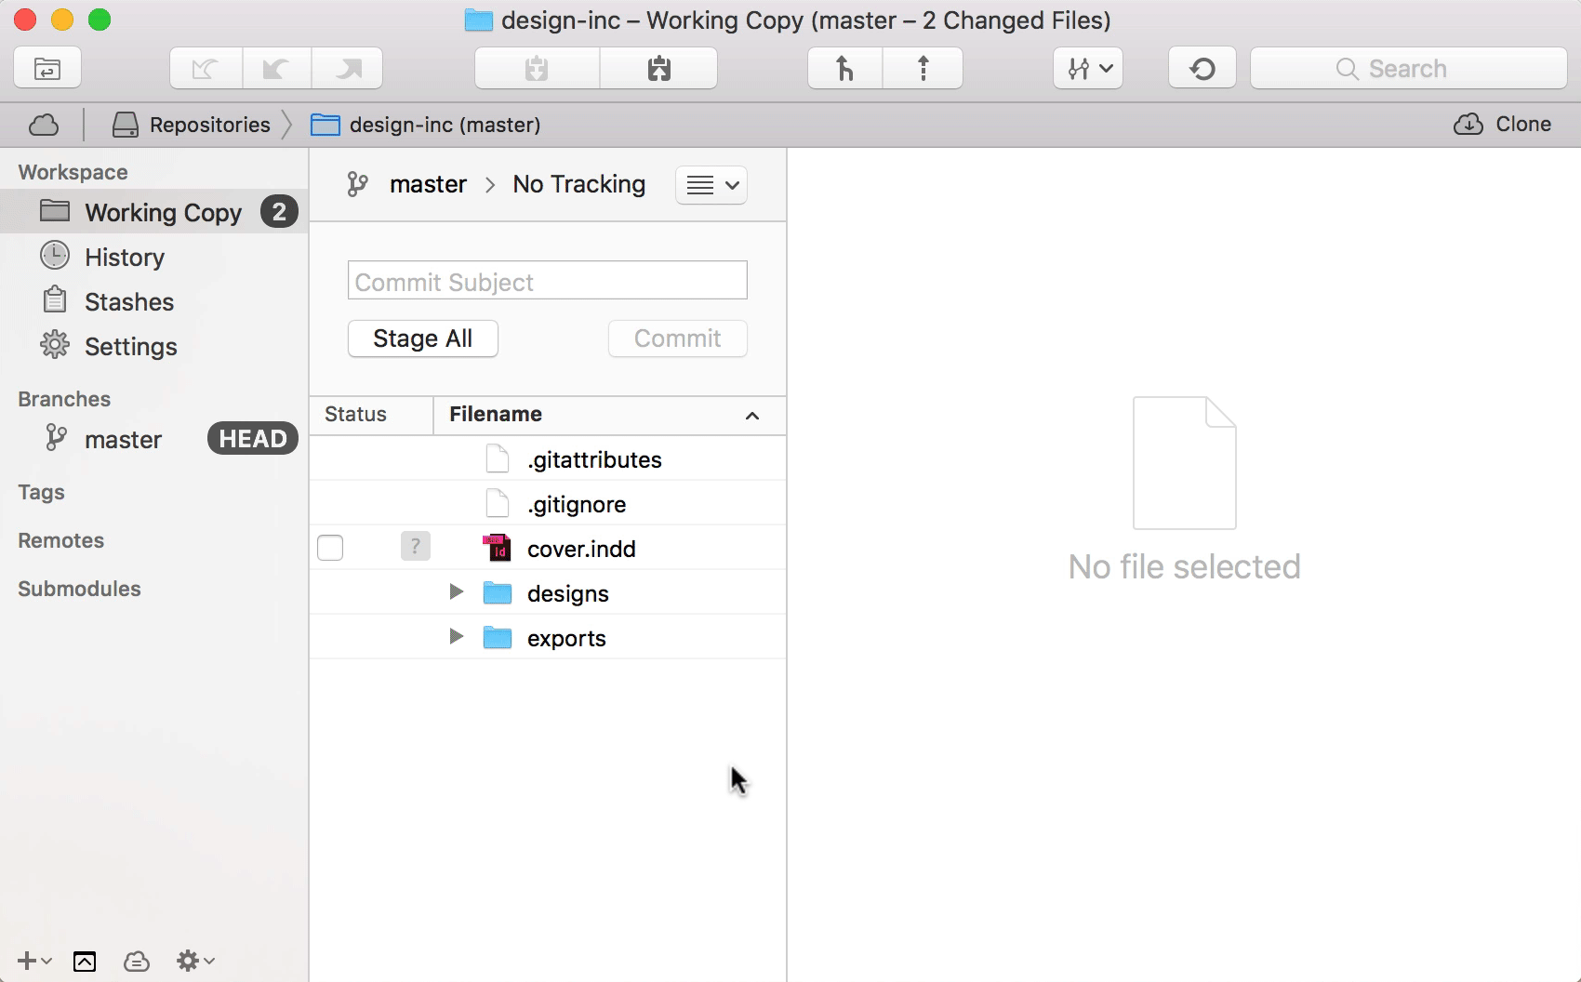The width and height of the screenshot is (1581, 982).
Task: Click the Merge toolbar icon
Action: (844, 68)
